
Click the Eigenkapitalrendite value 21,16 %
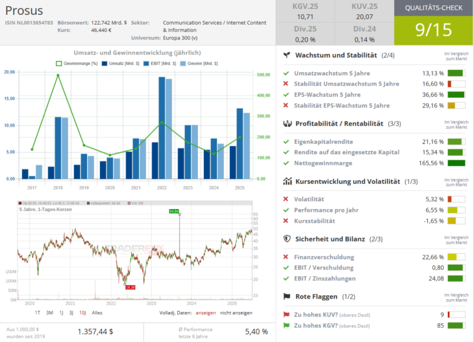point(433,141)
